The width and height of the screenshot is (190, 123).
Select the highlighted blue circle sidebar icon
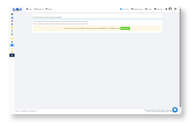(12, 45)
